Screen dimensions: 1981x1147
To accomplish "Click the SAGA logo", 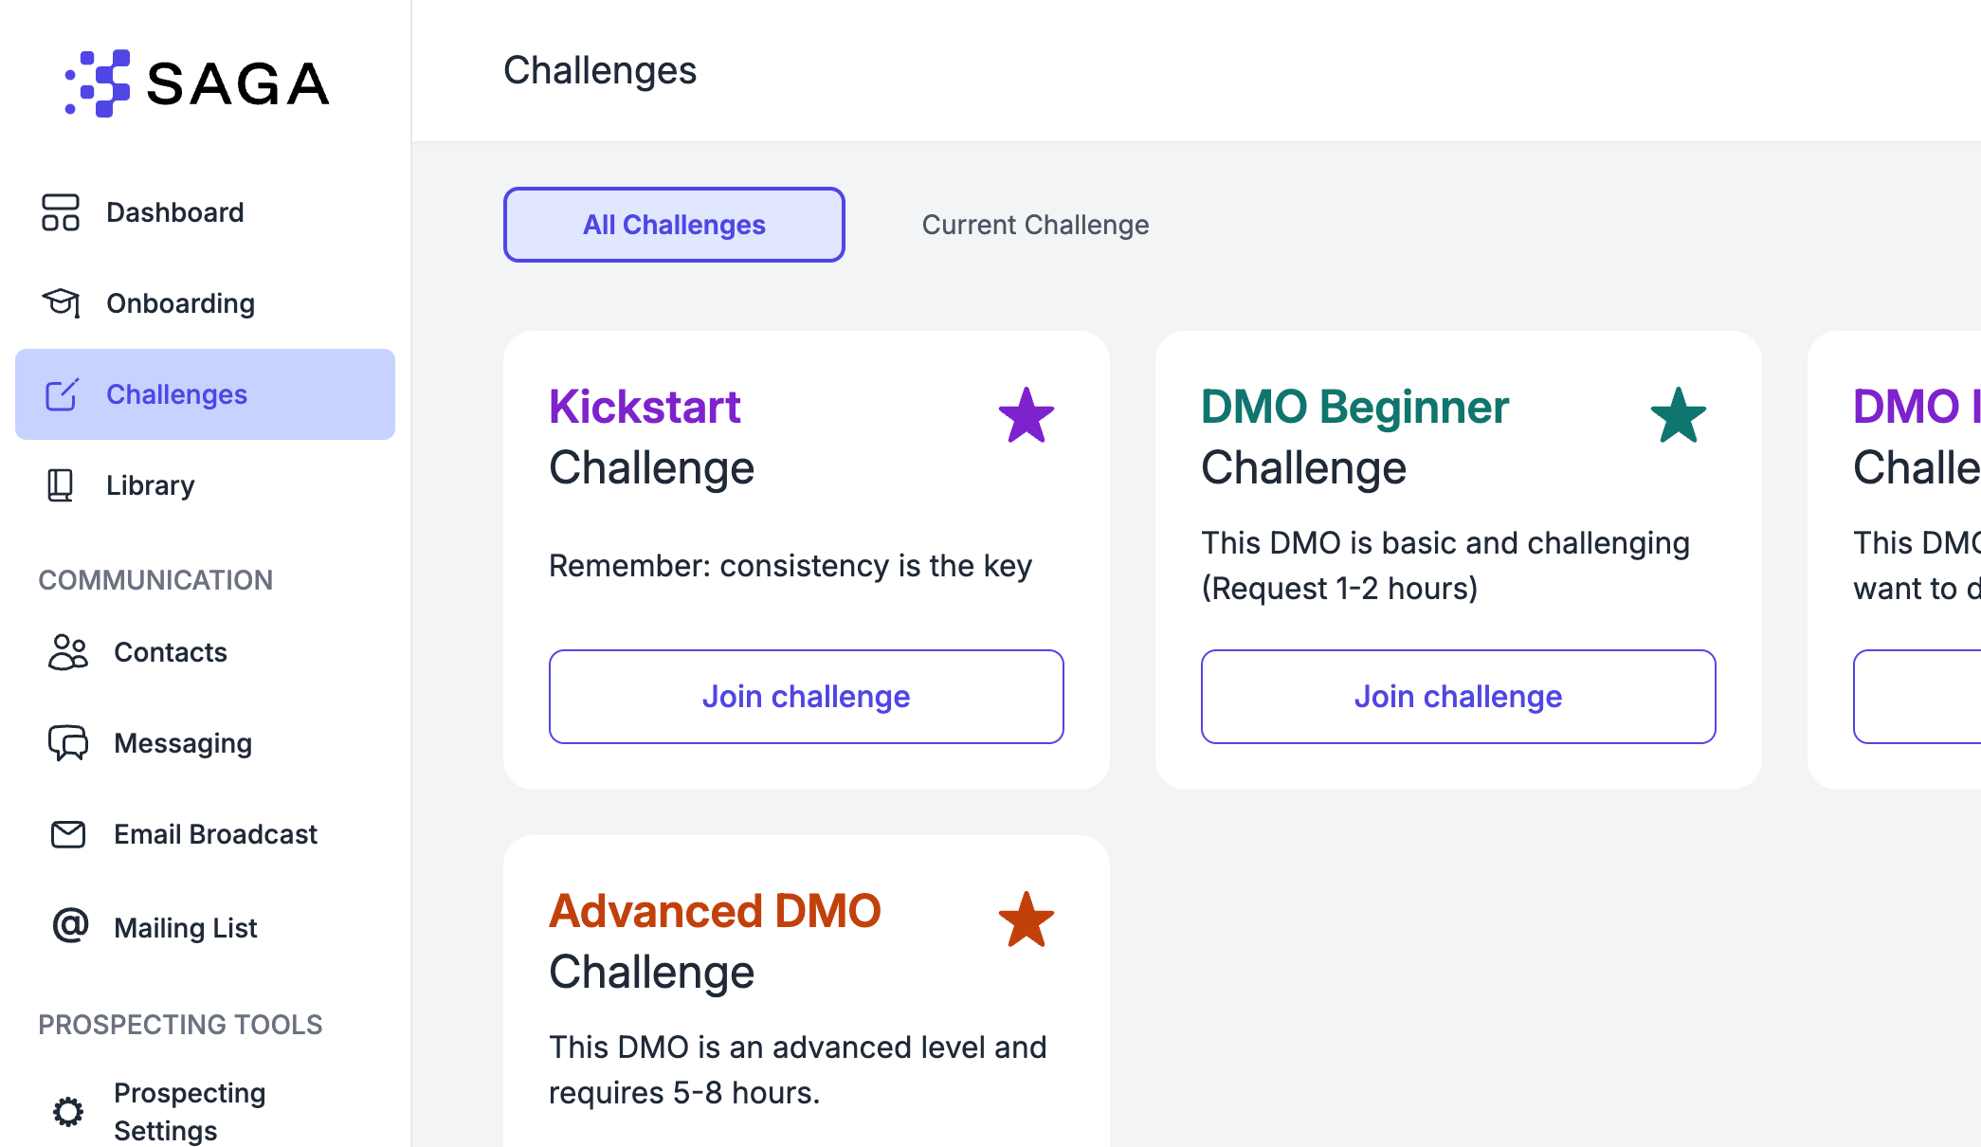I will (x=196, y=83).
